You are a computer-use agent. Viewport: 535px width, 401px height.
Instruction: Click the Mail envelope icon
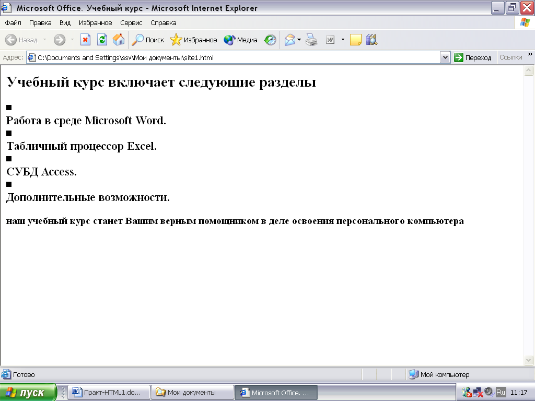(289, 40)
